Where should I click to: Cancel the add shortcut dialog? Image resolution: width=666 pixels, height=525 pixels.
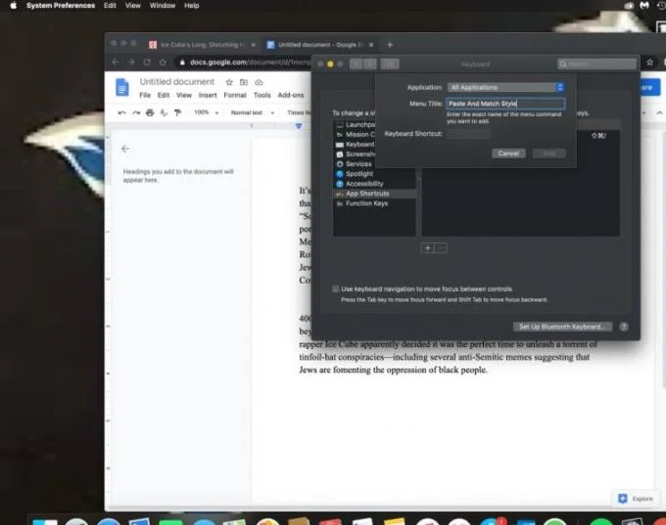[x=508, y=153]
